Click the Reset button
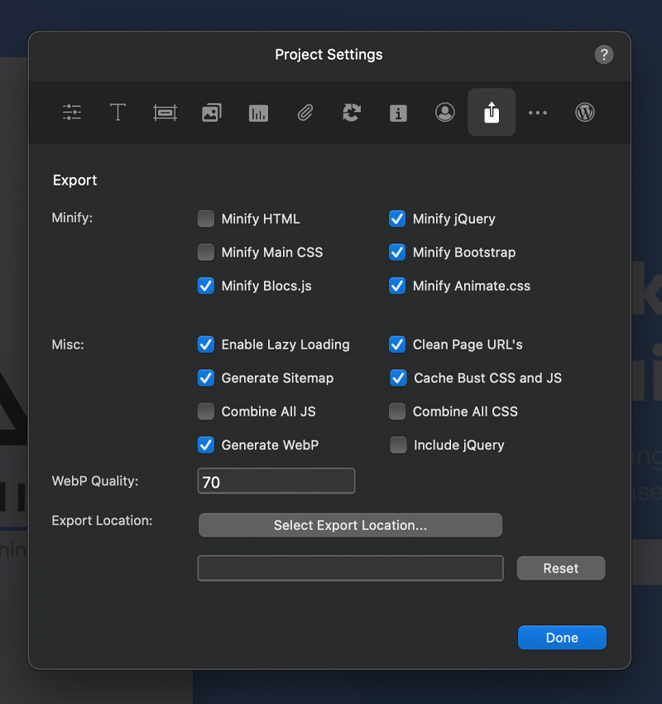The width and height of the screenshot is (662, 704). coord(561,568)
